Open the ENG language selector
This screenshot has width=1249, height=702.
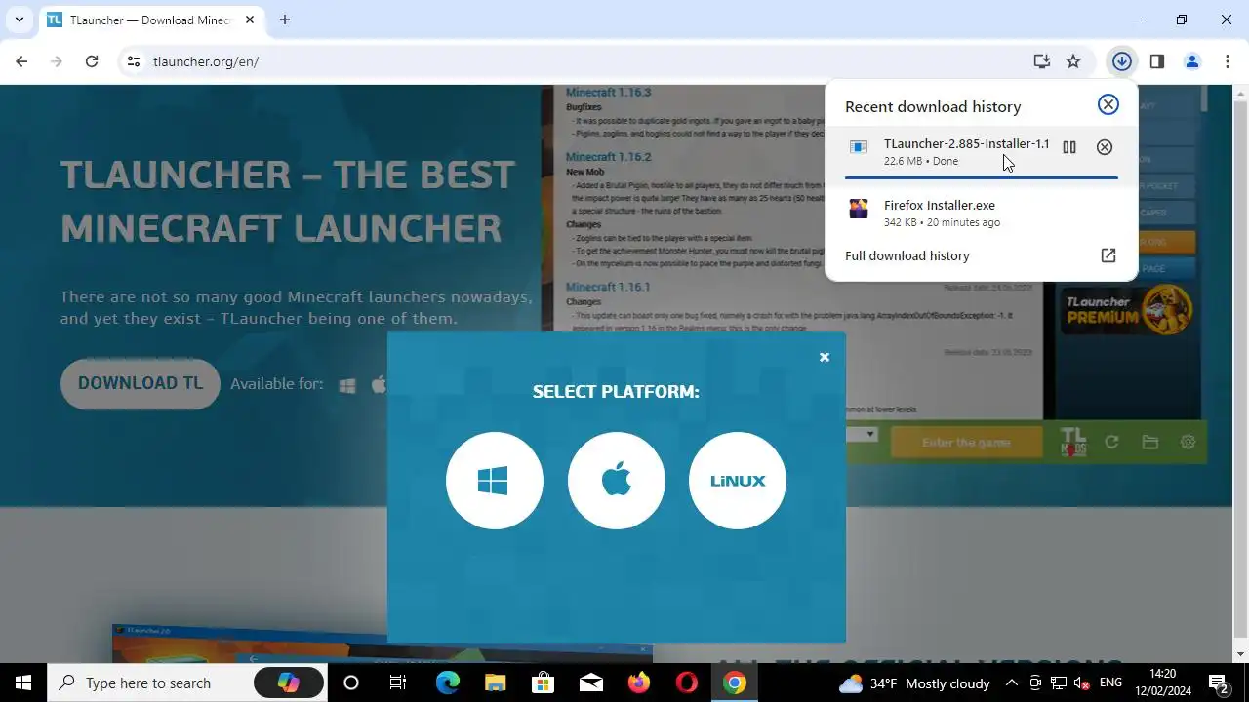point(1110,682)
